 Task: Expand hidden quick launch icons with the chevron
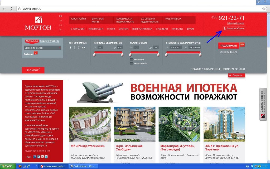tap(36, 165)
